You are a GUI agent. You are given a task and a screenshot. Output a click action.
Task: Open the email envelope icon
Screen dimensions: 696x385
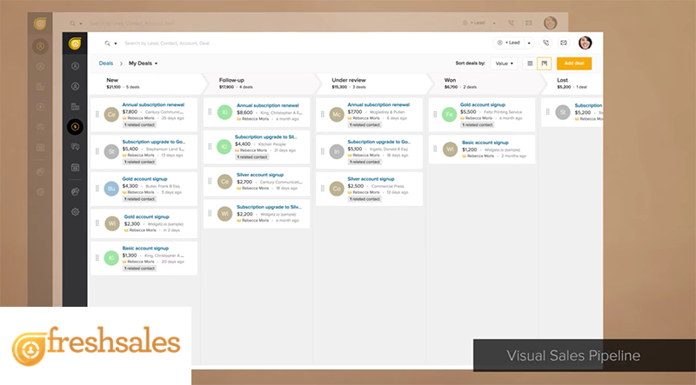click(564, 43)
